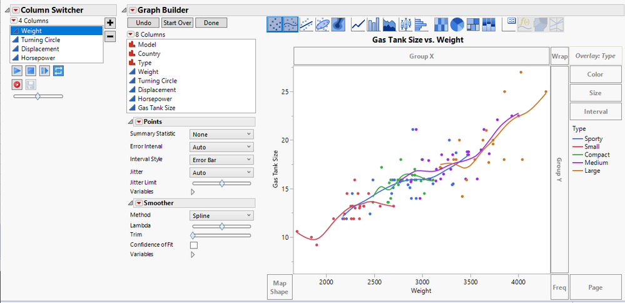Click the minus button in Column Switcher

coord(110,37)
